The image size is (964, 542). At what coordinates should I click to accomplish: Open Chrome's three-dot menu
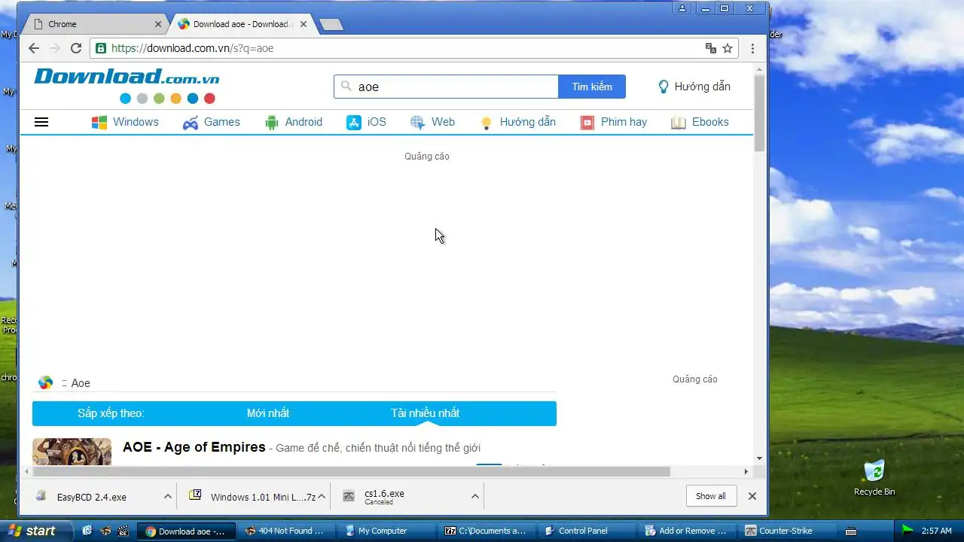pos(752,48)
